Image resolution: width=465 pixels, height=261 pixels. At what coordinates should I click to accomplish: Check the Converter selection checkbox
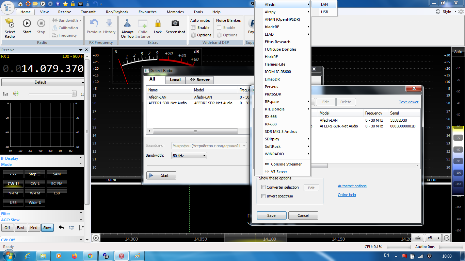(263, 187)
